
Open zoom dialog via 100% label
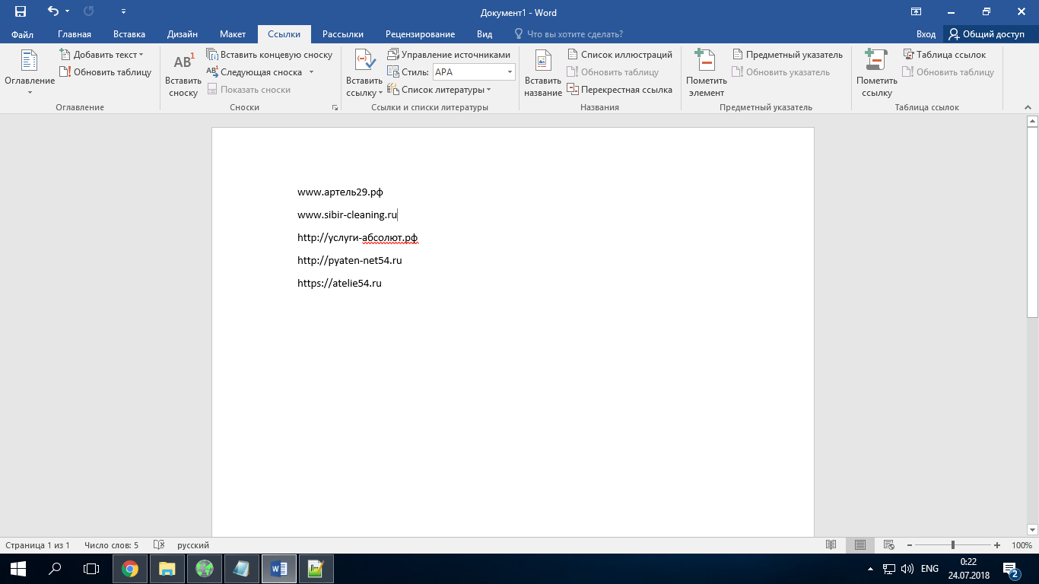click(1022, 545)
